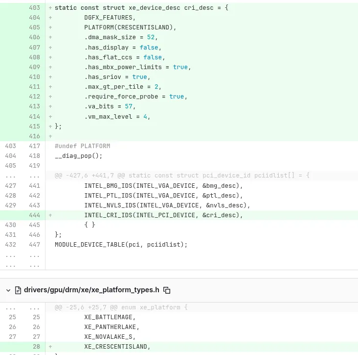Open the drivers/gpu/drm/xe/xe_platform_types.h file link
Viewport: 358px width, 355px height.
[91, 290]
